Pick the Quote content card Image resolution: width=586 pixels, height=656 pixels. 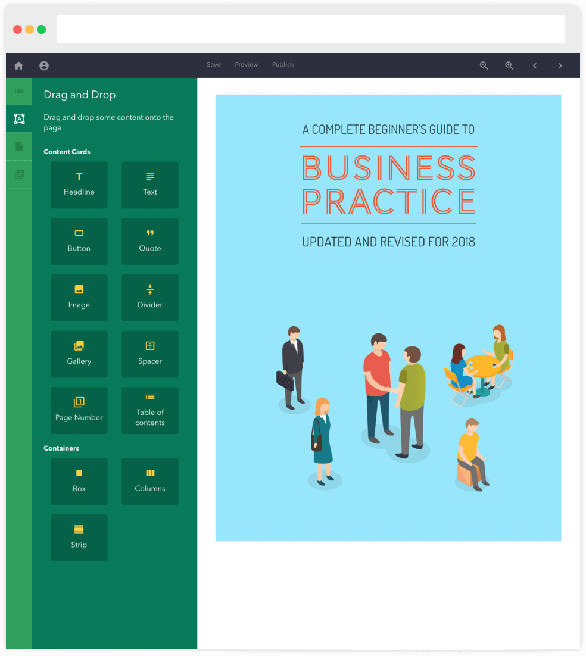pyautogui.click(x=150, y=242)
